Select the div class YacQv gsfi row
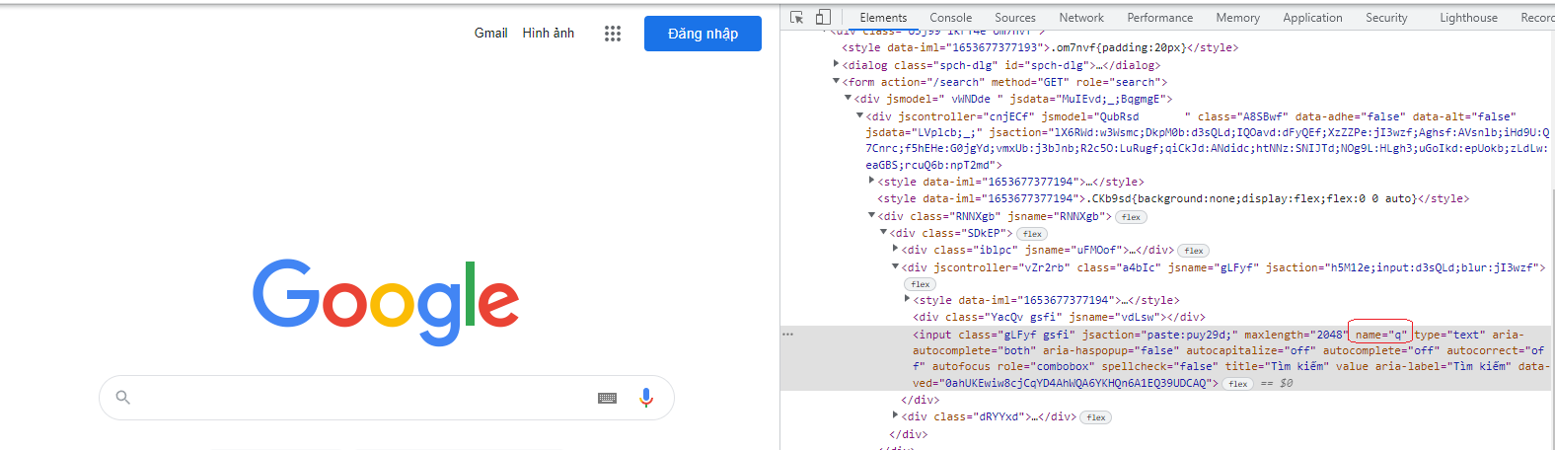This screenshot has width=1555, height=450. point(1059,317)
